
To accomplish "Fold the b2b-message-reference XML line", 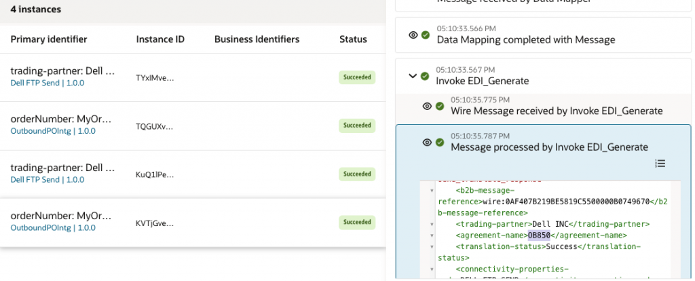I will click(x=432, y=191).
